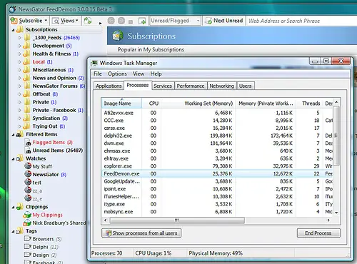
Task: Open Nick Bradbury's Shared clippings icon
Action: (27, 223)
